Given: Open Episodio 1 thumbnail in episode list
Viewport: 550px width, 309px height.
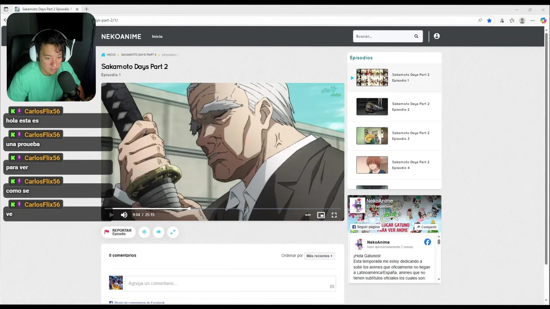Looking at the screenshot, I should pos(372,78).
